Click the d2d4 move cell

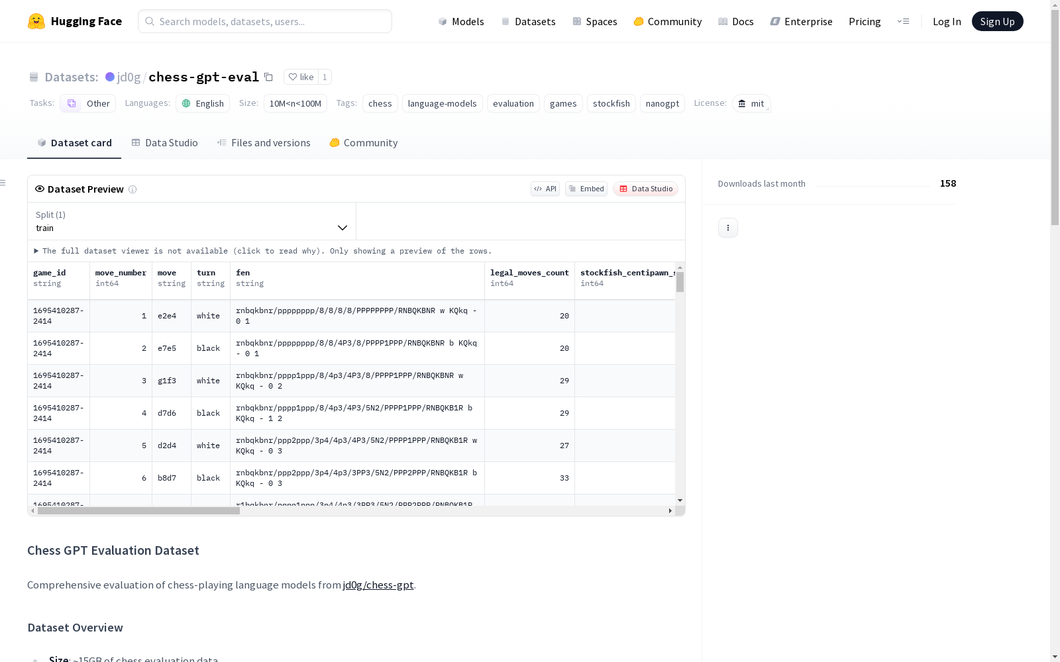pos(172,446)
